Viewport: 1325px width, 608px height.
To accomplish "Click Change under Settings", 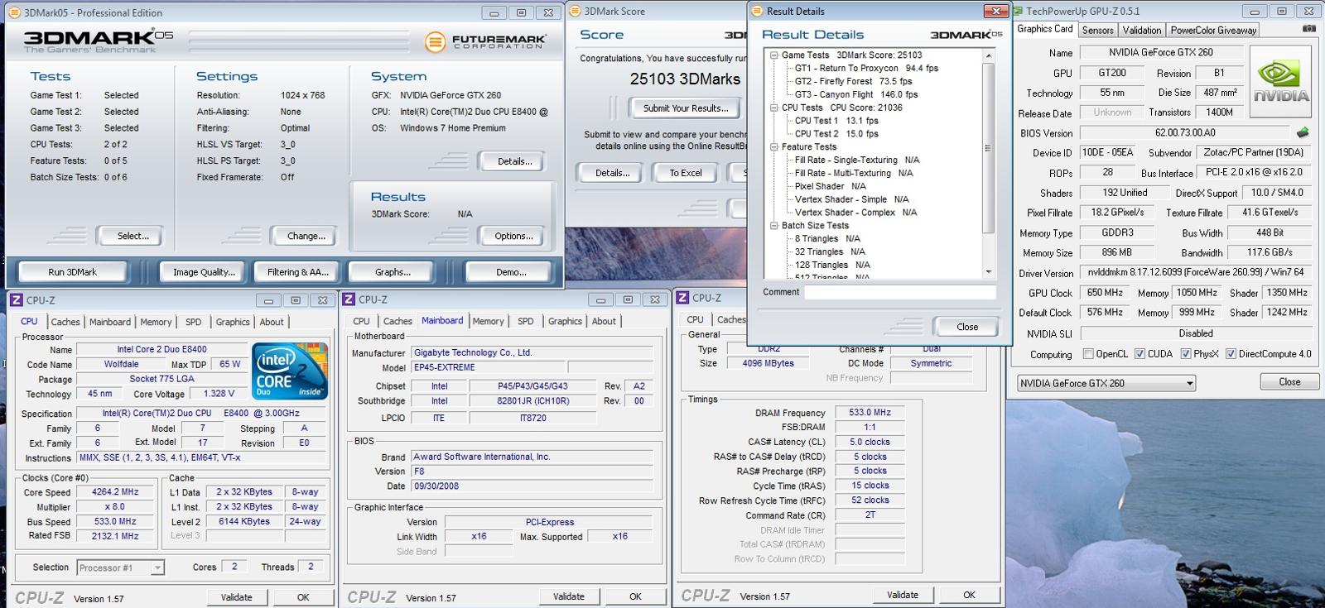I will coord(306,237).
